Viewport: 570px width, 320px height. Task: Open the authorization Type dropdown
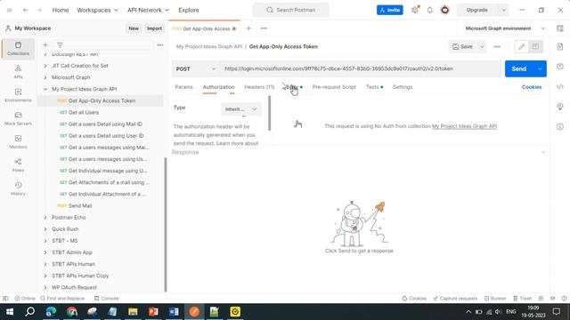(241, 109)
